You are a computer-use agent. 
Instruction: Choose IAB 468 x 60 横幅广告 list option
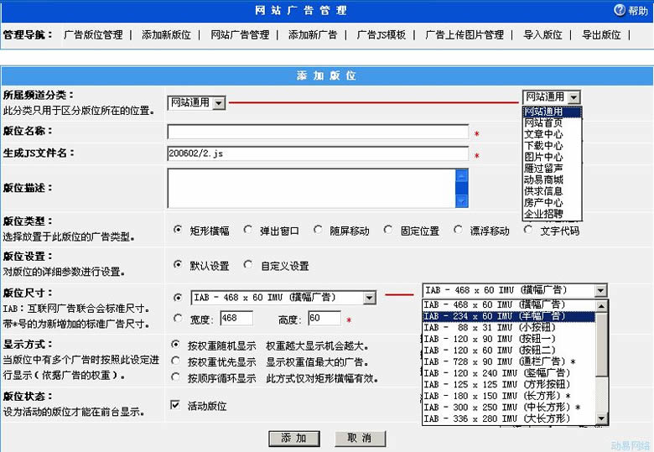509,304
